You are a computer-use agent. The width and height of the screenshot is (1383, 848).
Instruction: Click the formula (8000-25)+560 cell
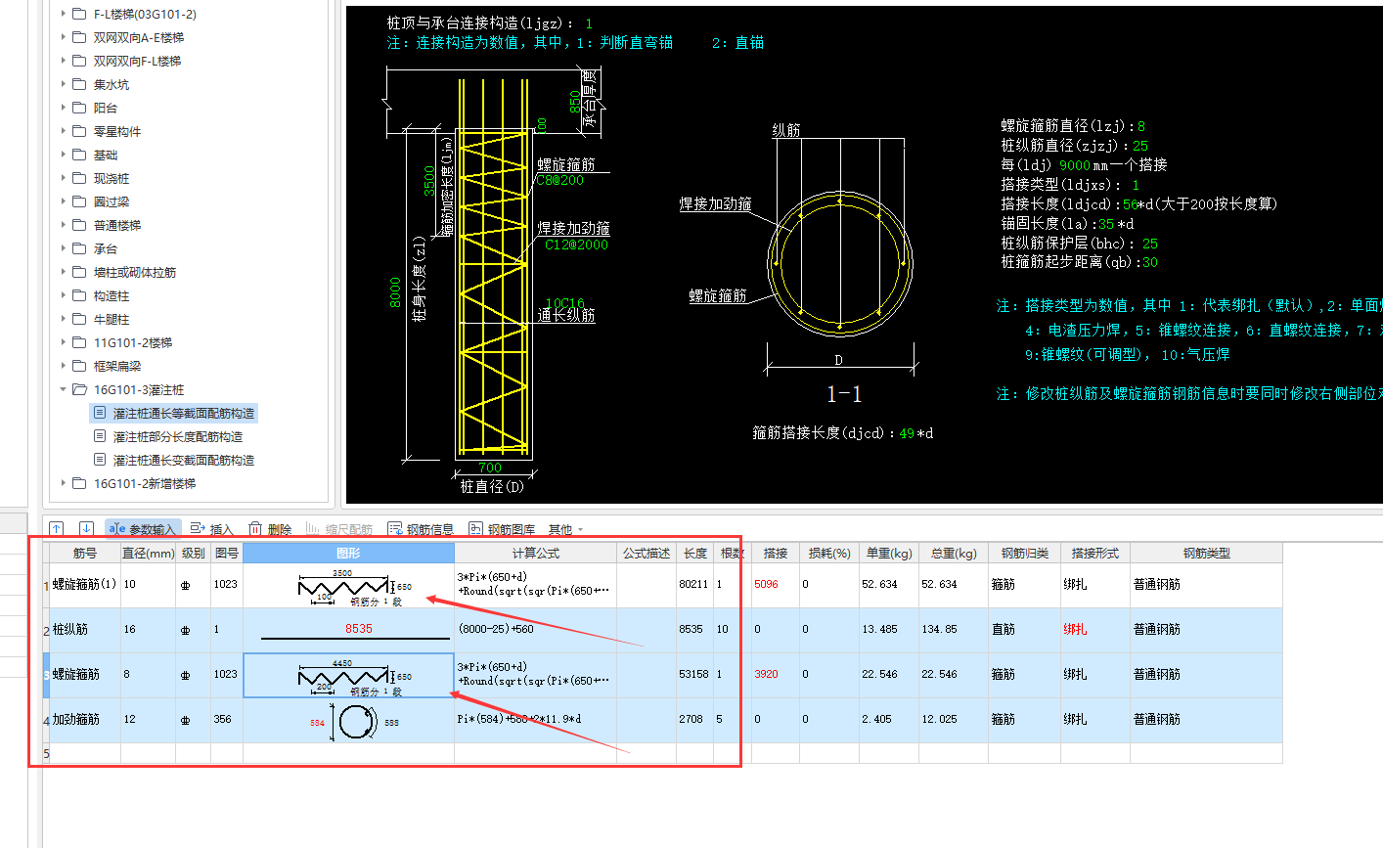(x=535, y=630)
